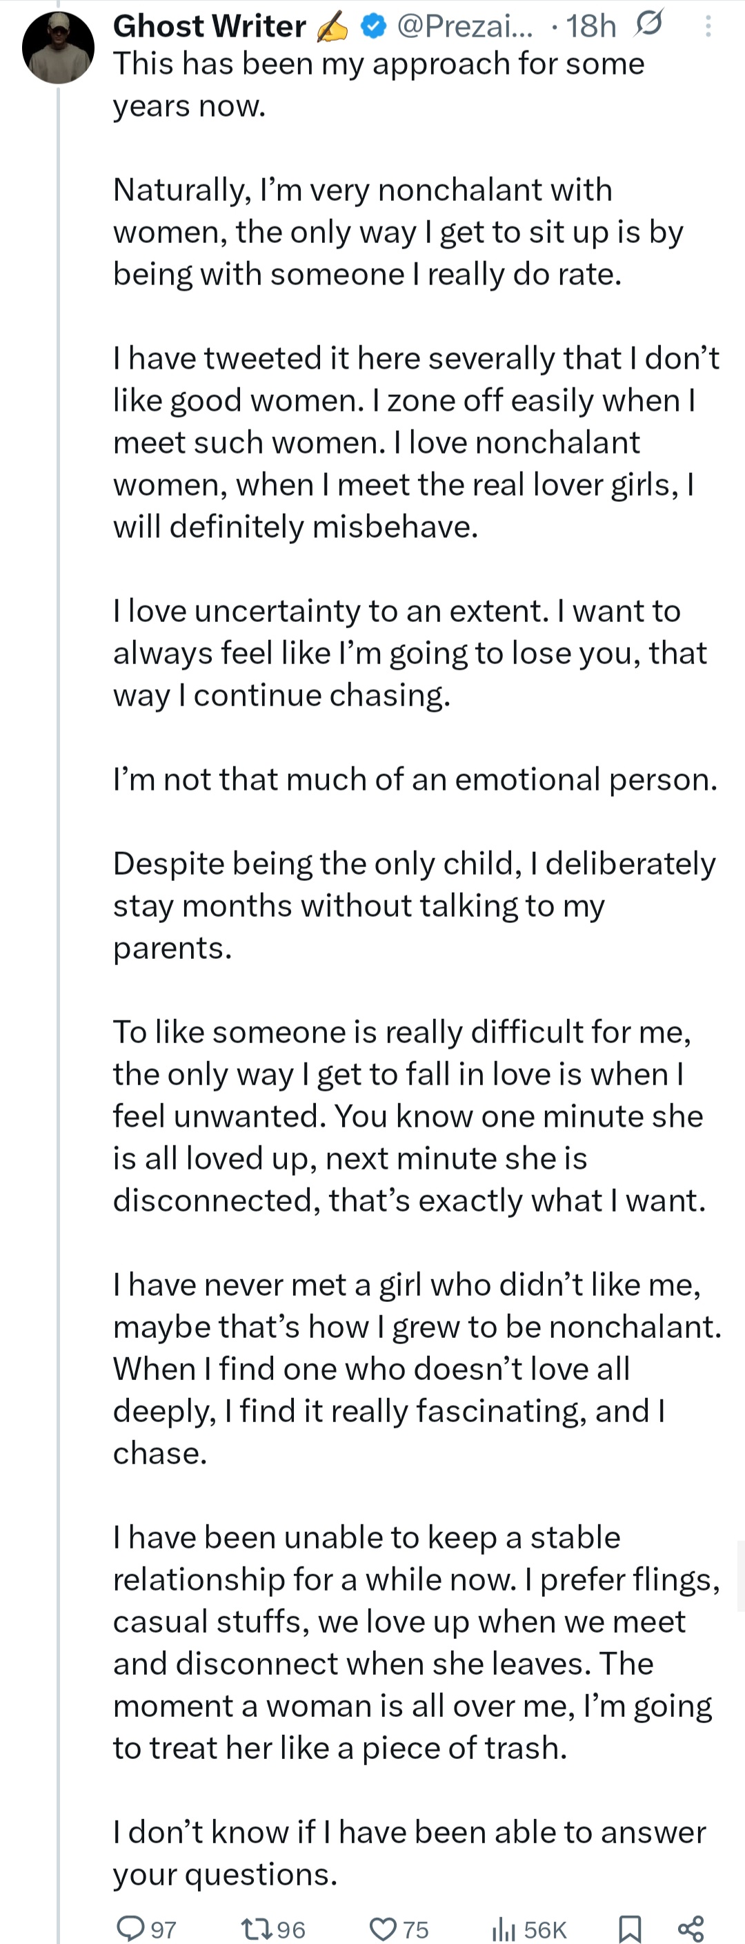Viewport: 745px width, 1944px height.
Task: Bookmark this Ghost Writer tweet
Action: point(630,1928)
